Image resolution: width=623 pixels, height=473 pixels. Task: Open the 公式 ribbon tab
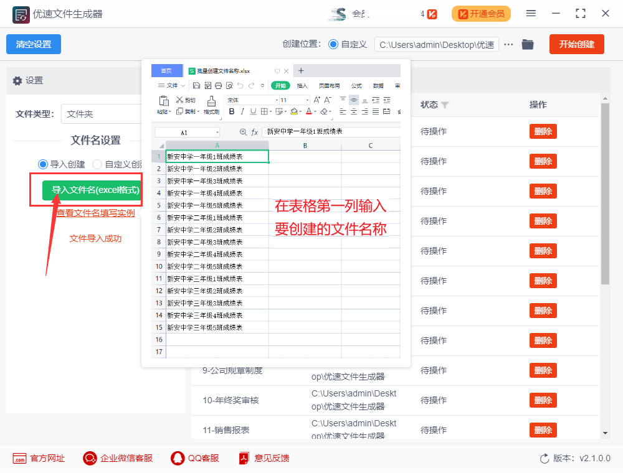356,86
